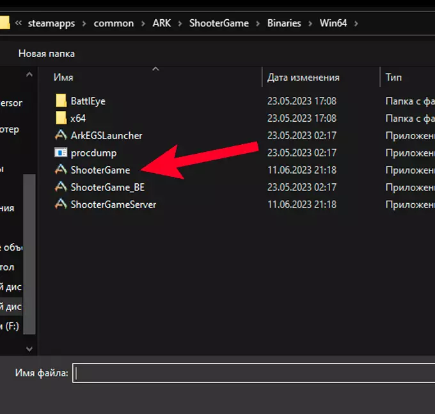This screenshot has height=414, width=435.
Task: Select the ShooterGame_BE application icon
Action: [x=61, y=186]
